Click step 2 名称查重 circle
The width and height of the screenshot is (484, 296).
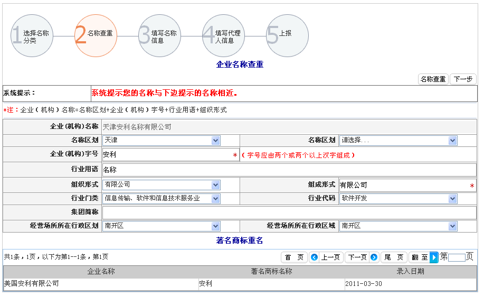96,36
